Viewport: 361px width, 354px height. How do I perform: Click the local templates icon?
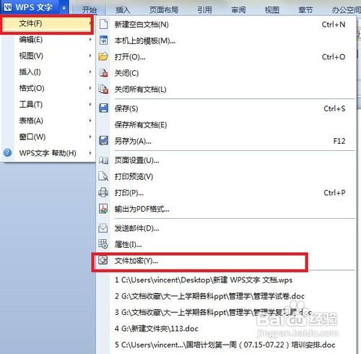(x=103, y=40)
